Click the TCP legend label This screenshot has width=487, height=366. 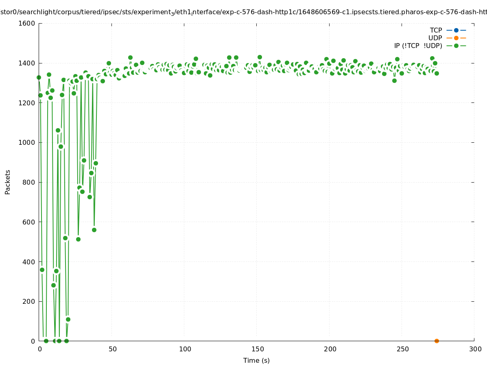point(436,30)
